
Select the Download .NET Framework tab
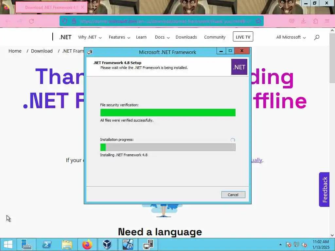coord(51,7)
